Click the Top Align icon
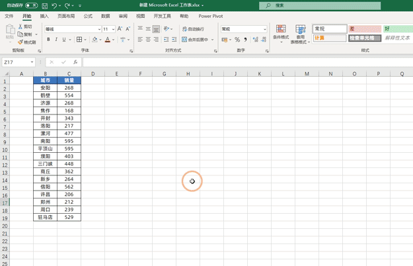The width and height of the screenshot is (413, 266). tap(140, 28)
